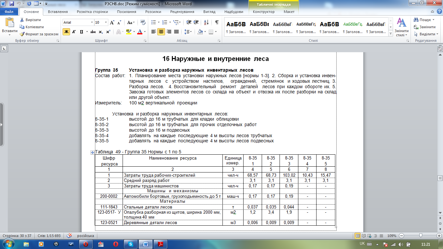Click the zoom slider handle in status bar
Image resolution: width=443 pixels, height=249 pixels.
pyautogui.click(x=421, y=236)
